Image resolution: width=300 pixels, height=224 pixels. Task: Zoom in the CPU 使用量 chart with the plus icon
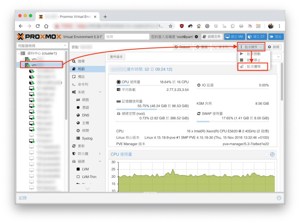coord(272,154)
